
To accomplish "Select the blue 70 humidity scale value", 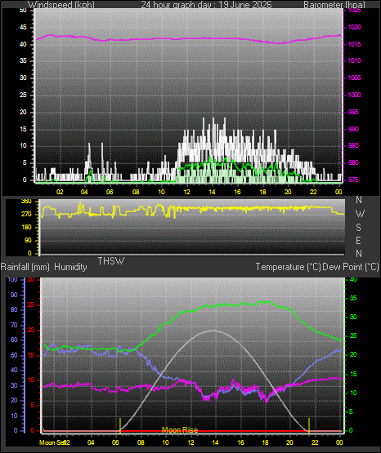I will (14, 325).
